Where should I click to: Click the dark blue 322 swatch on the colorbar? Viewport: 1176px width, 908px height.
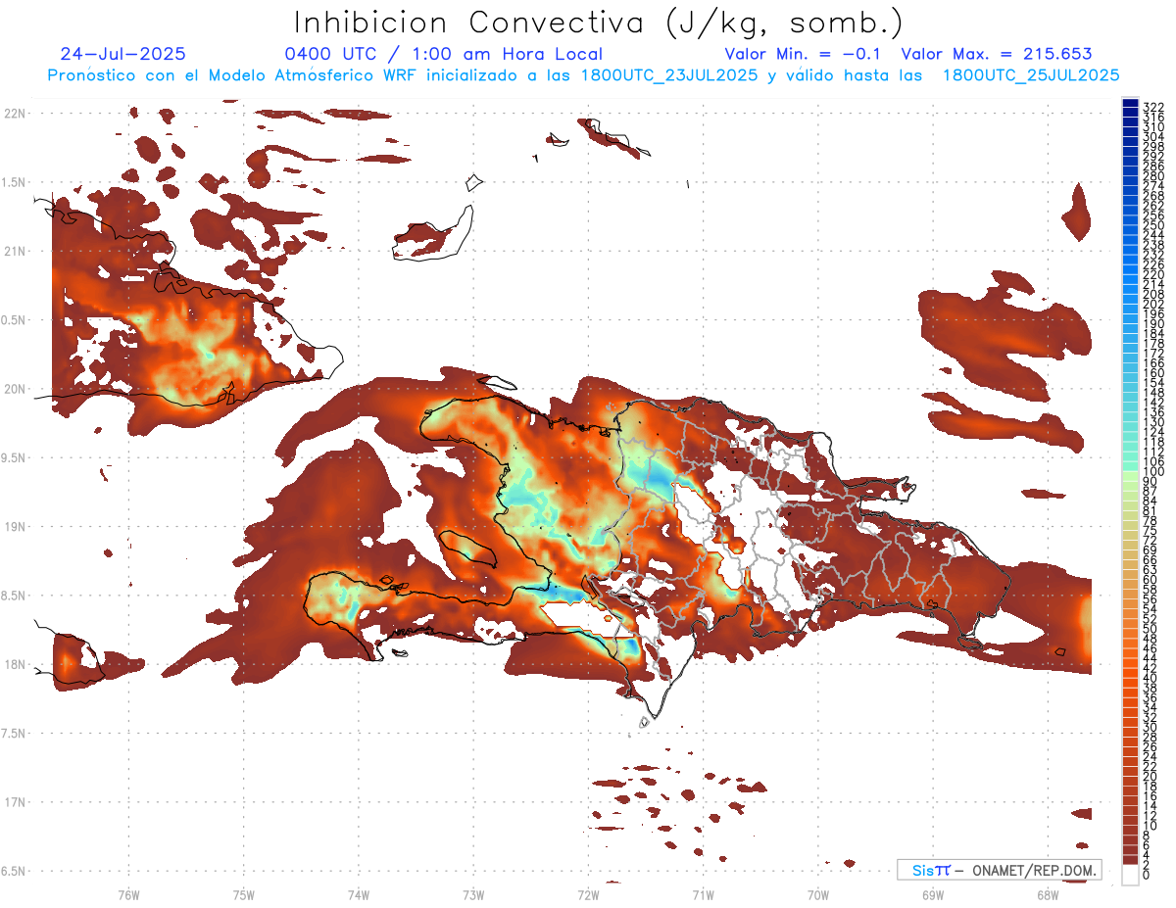coord(1129,103)
